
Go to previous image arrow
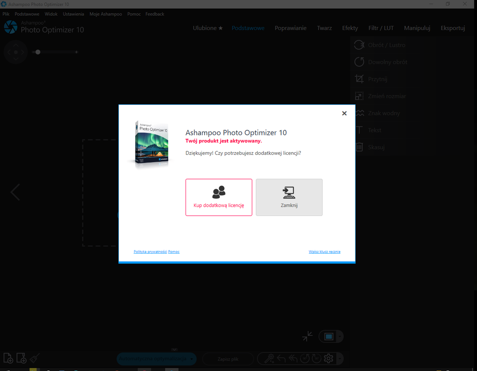(15, 192)
